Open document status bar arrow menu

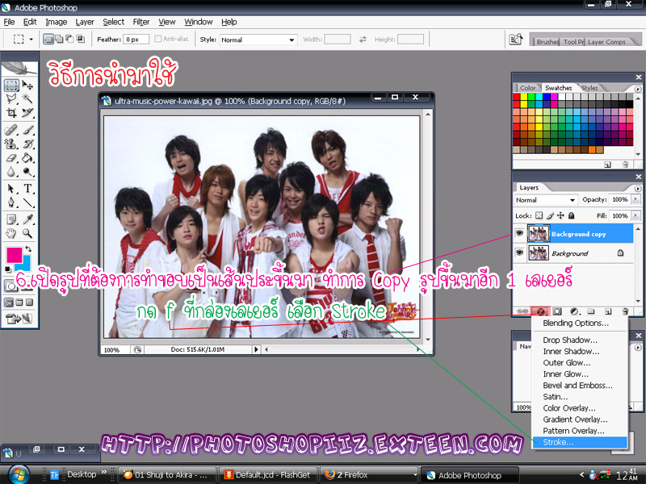(256, 349)
